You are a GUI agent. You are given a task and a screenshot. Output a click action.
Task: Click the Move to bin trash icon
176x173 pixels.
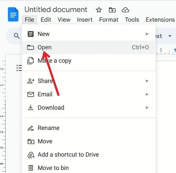pos(31,168)
